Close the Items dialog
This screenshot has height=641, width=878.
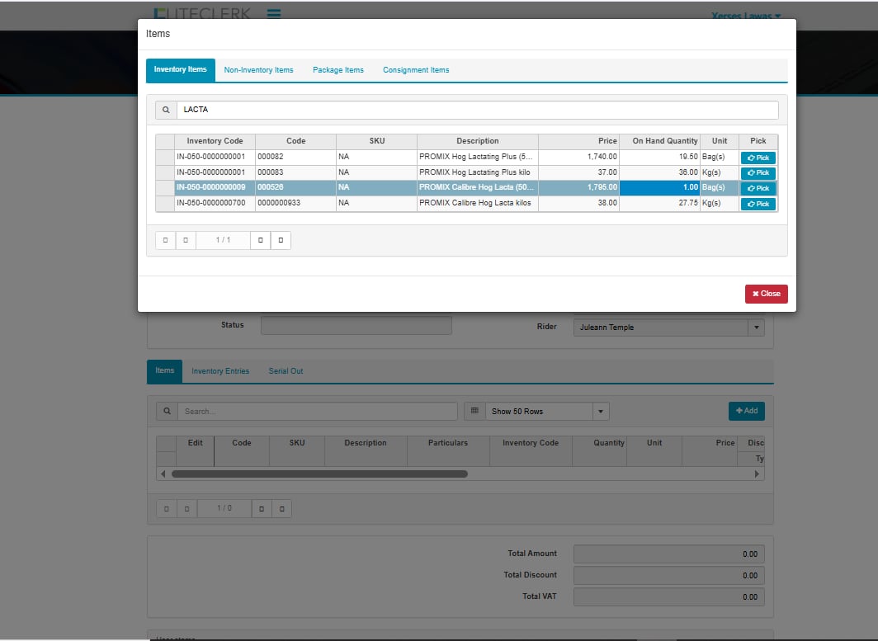(x=766, y=294)
